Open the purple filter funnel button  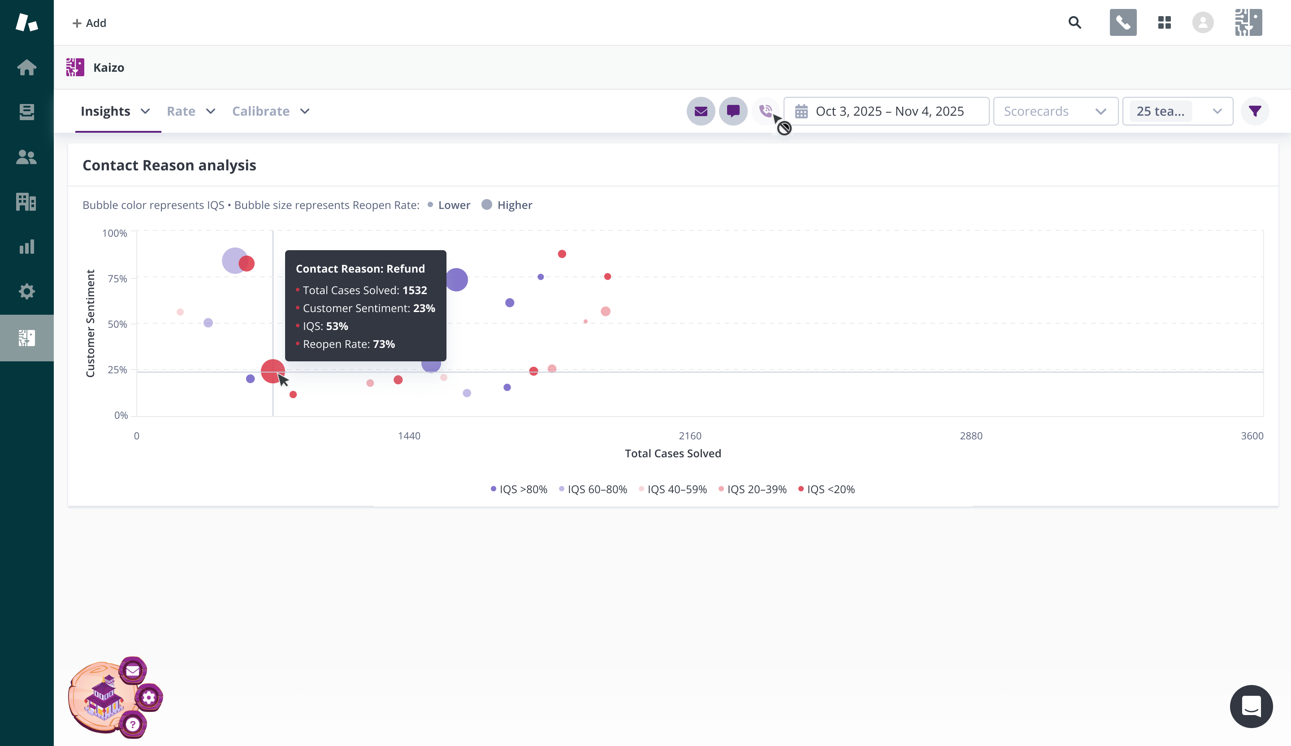click(x=1255, y=111)
